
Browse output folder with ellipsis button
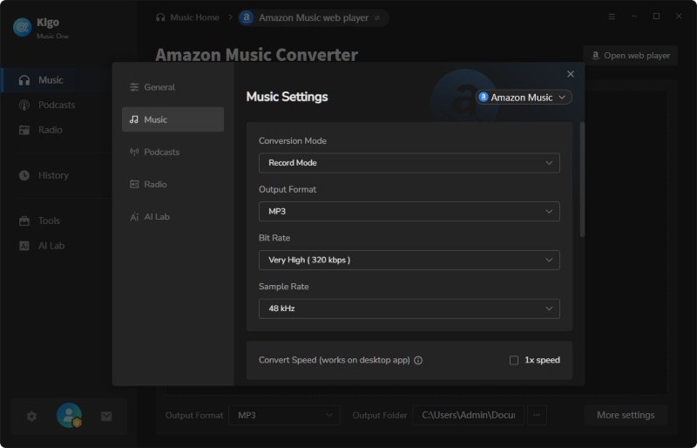click(x=538, y=416)
